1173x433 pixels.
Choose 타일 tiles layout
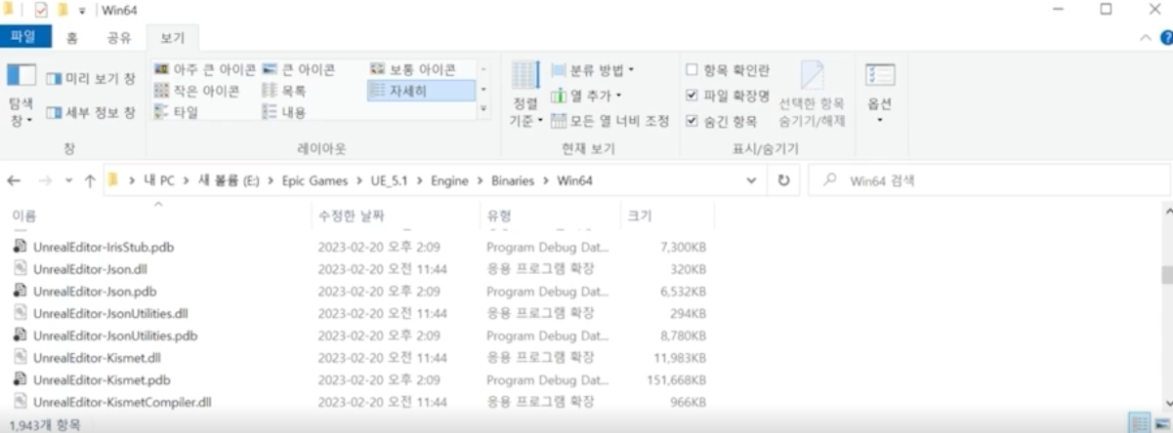(177, 112)
